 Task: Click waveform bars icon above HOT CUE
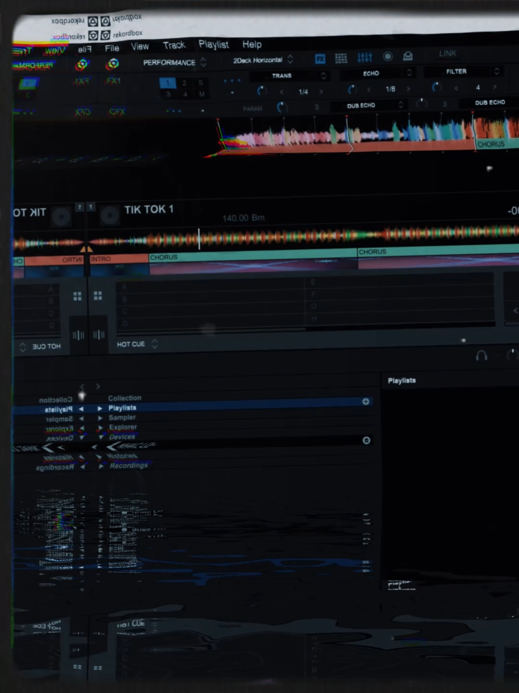(x=99, y=335)
